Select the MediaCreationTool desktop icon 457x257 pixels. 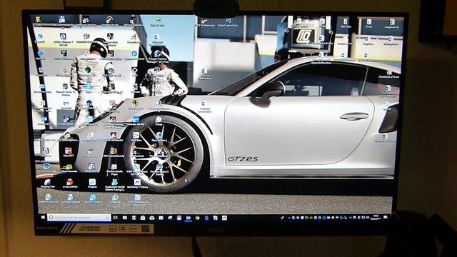pyautogui.click(x=228, y=22)
